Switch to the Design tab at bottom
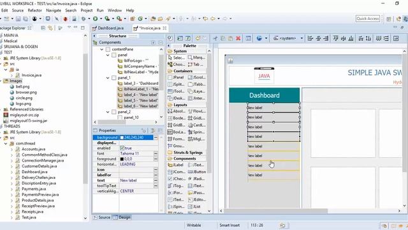This screenshot has width=408, height=230. 122,217
